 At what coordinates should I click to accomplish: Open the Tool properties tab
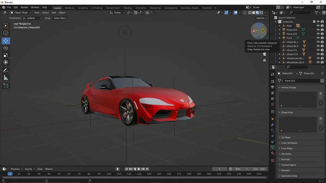(272, 74)
